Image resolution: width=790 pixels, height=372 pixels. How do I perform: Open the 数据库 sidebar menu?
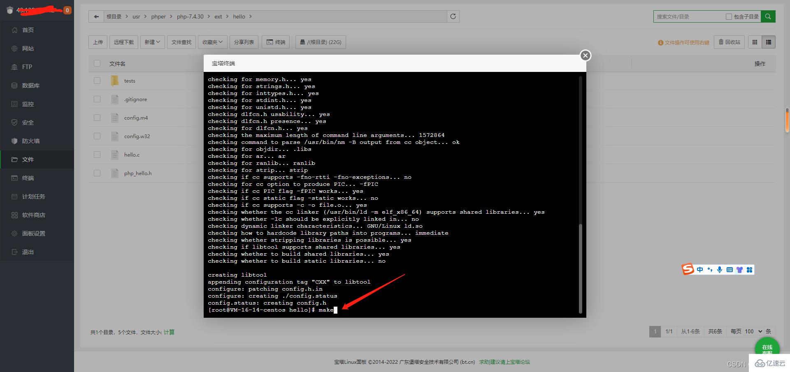point(37,85)
